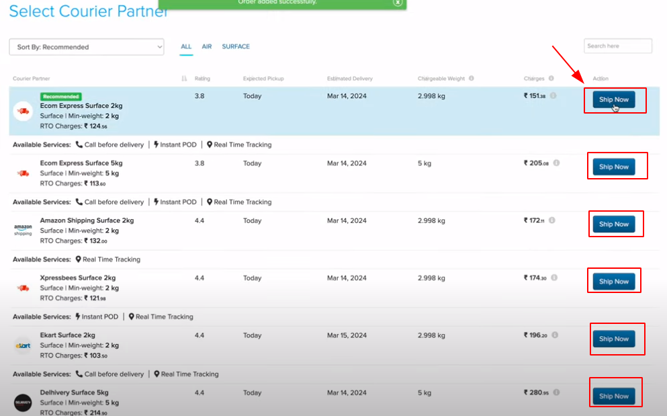667x416 pixels.
Task: Click the ₹280.95 charge for Delhivery
Action: click(x=536, y=392)
